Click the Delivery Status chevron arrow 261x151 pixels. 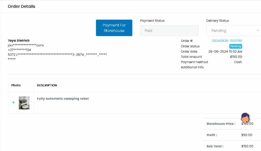(x=258, y=31)
